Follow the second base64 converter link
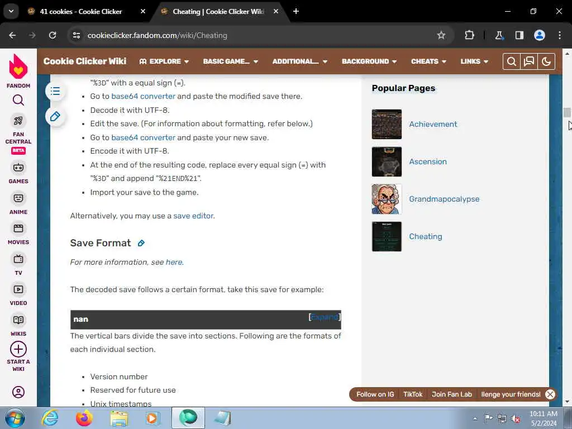The height and width of the screenshot is (429, 572). click(143, 137)
